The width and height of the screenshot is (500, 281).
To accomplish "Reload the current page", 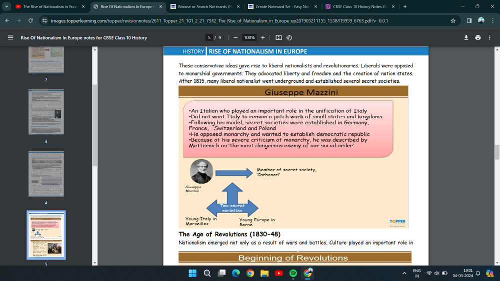I will (x=31, y=20).
